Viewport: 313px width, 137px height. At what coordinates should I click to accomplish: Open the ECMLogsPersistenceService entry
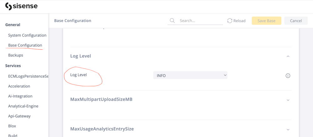(x=28, y=76)
